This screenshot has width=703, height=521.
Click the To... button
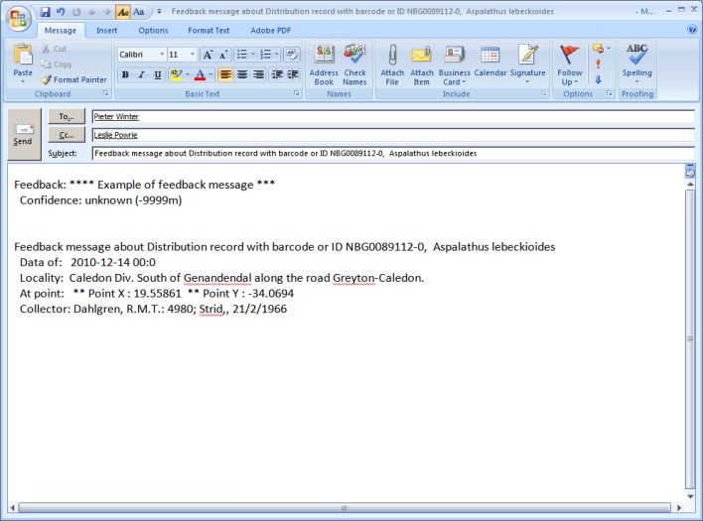click(x=67, y=116)
